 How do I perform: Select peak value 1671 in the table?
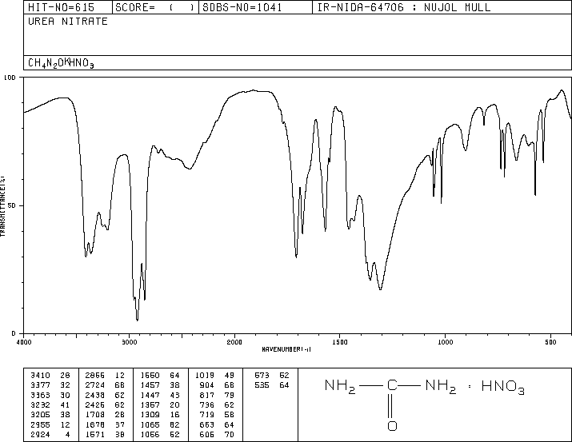(95, 435)
